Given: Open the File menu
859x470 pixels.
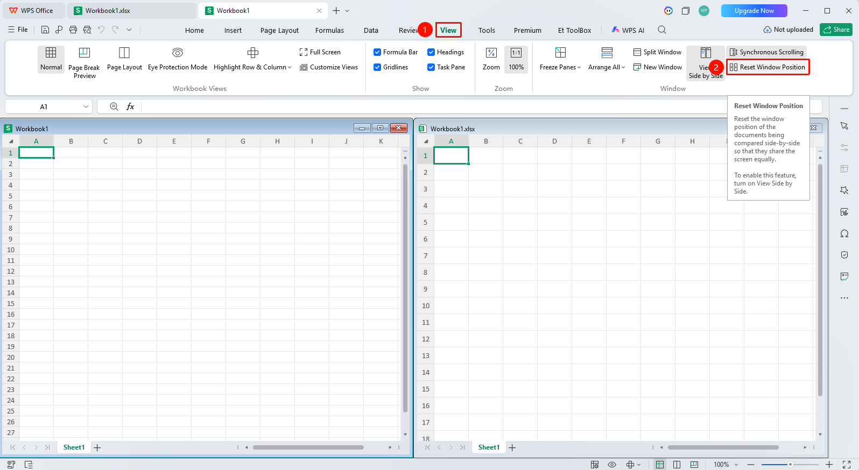Looking at the screenshot, I should 18,30.
